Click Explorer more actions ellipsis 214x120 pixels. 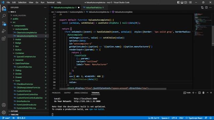coord(45,7)
